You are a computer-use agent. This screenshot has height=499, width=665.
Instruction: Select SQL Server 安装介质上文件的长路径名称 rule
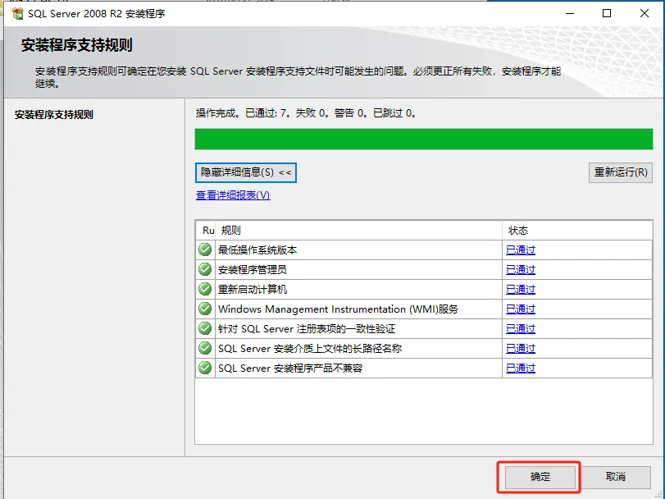[310, 348]
